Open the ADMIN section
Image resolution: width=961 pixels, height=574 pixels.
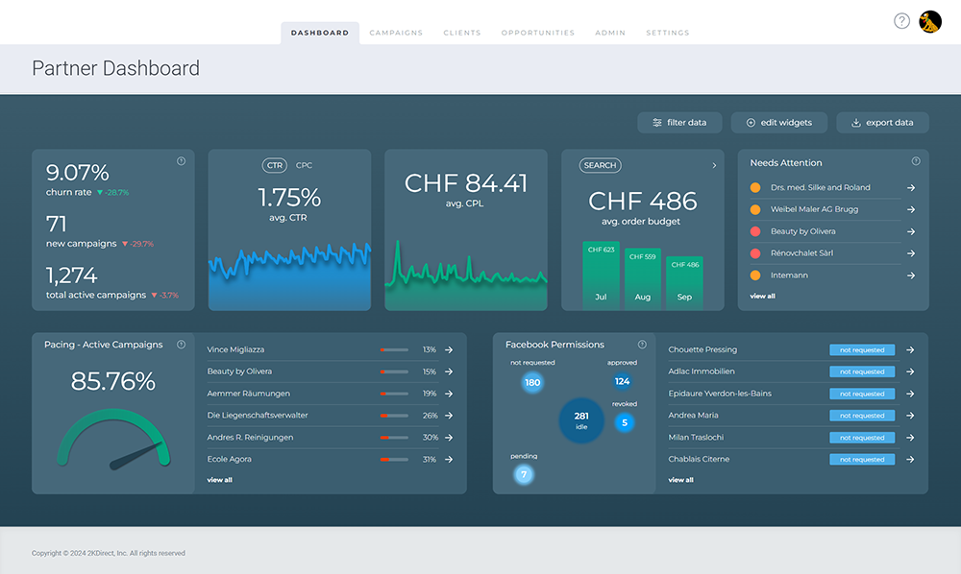(610, 32)
